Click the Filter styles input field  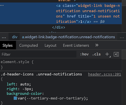click(38, 54)
